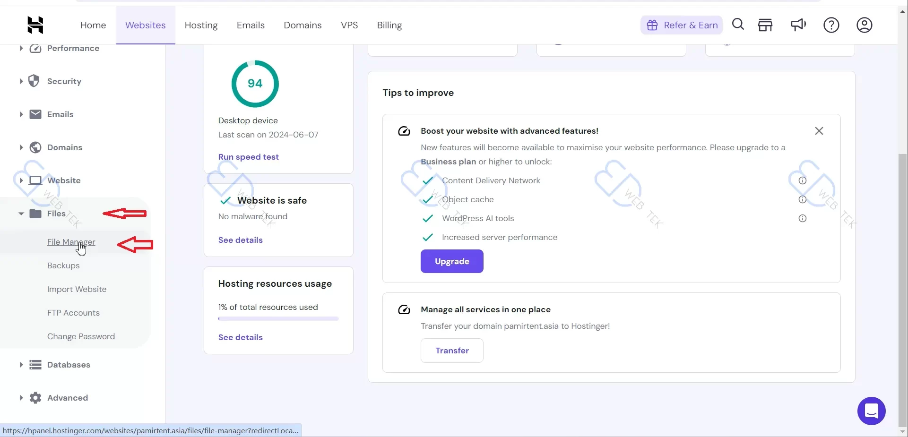
Task: Dismiss the Boost your website tip
Action: pyautogui.click(x=819, y=131)
